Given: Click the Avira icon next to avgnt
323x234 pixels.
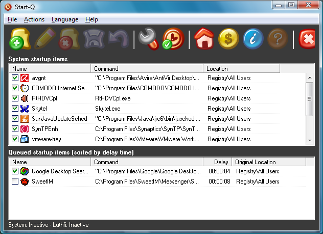Looking at the screenshot, I should [x=25, y=78].
